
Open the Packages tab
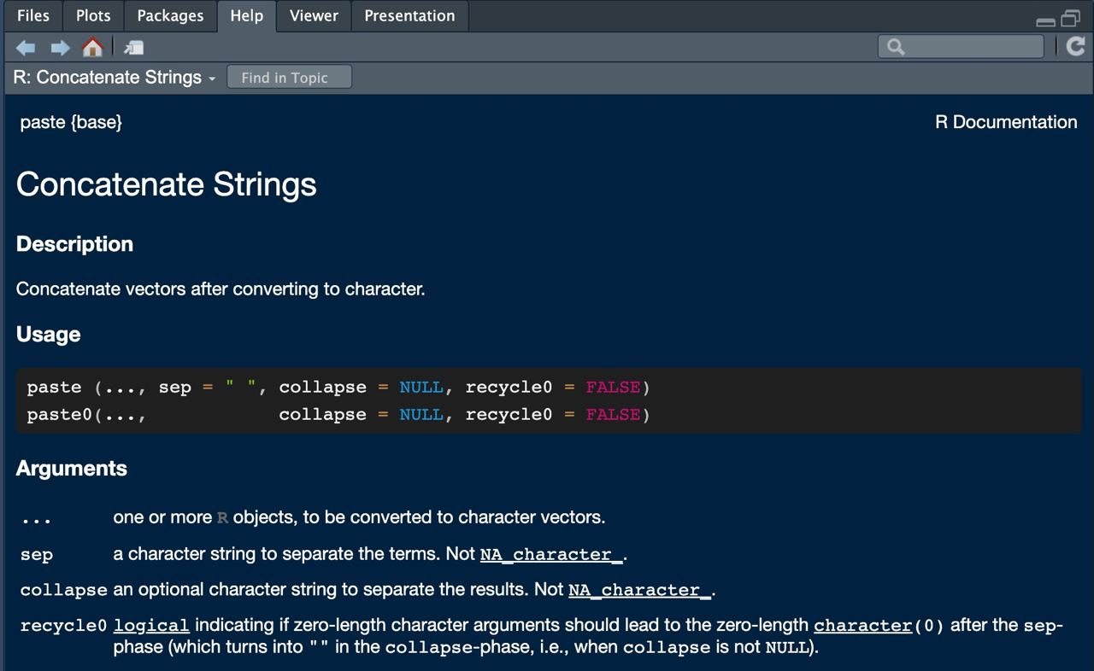[x=170, y=15]
